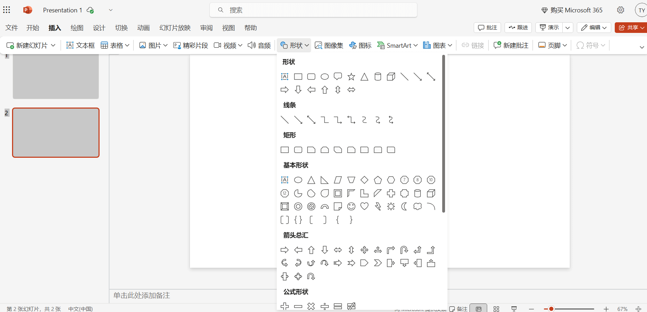This screenshot has height=312, width=647.
Task: Click the 批注 comments button
Action: click(487, 28)
